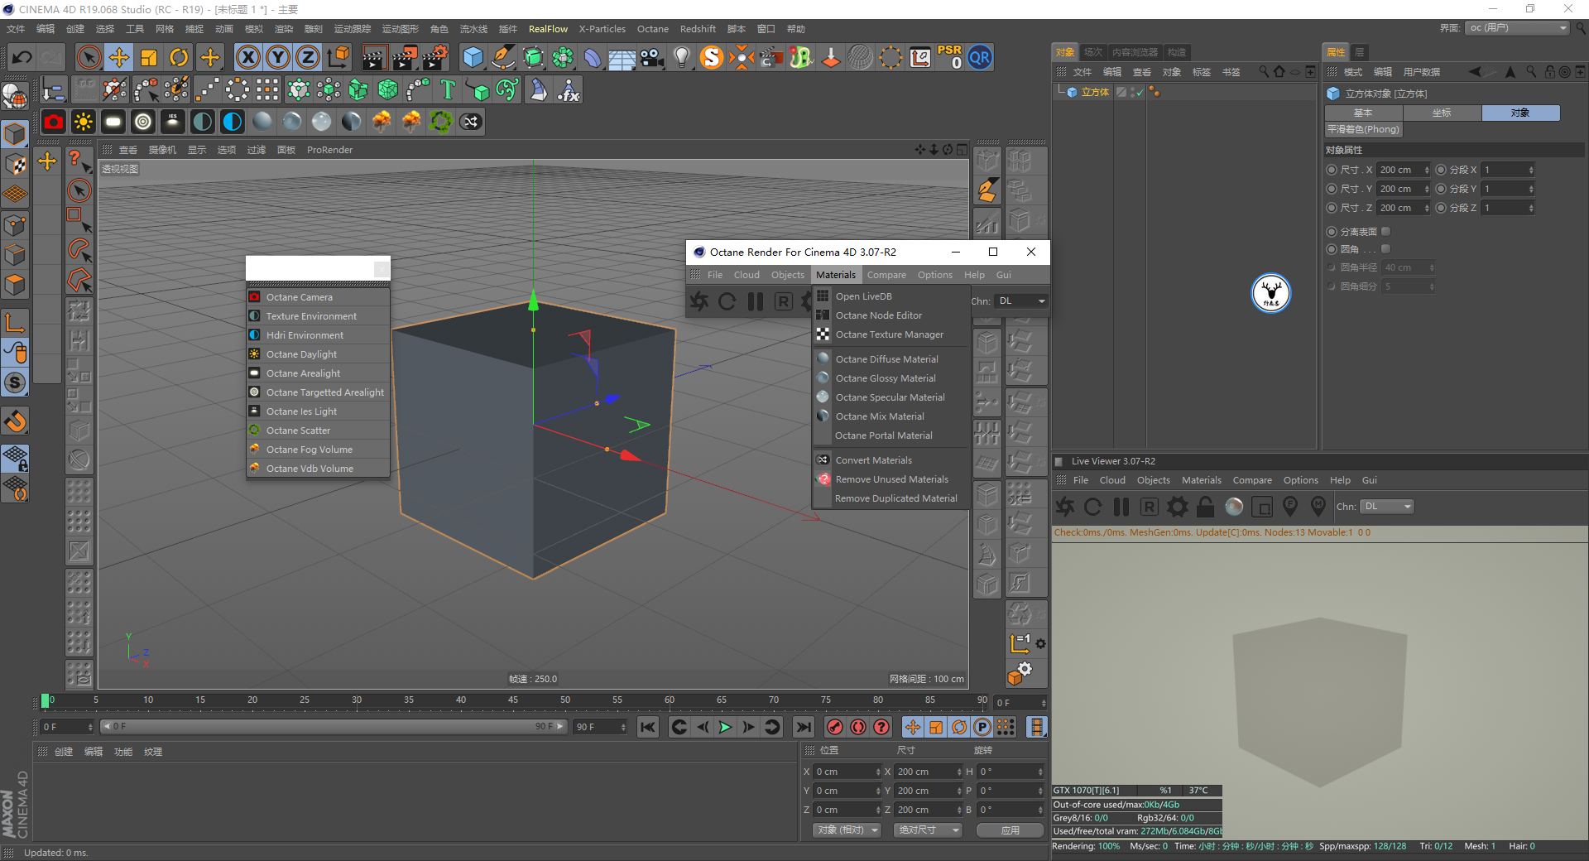Open the 界面 layout dropdown showing oc (用户)
The height and width of the screenshot is (861, 1589).
click(1518, 28)
